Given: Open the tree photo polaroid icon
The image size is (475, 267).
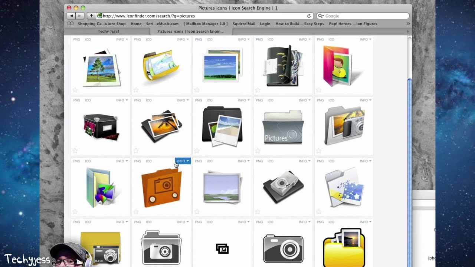Looking at the screenshot, I should tap(102, 68).
